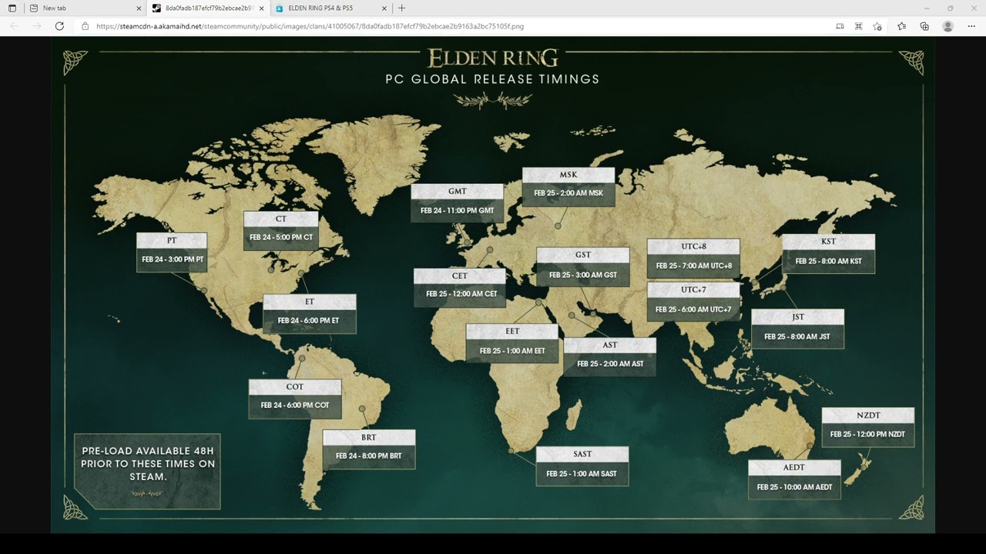Click "FEB 25 - 3:00 AM GST" text
This screenshot has height=554, width=986.
click(583, 275)
